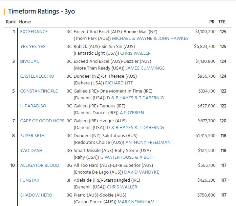Select pedigree text Rubick (AUS)-Sin Sin Sin (AUS)
236x206 pixels.
click(104, 47)
